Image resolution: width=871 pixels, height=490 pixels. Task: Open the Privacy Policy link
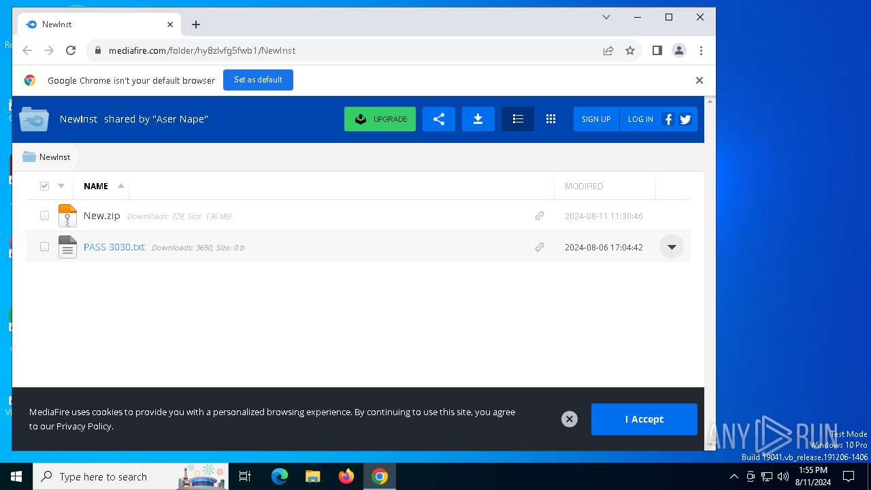pyautogui.click(x=84, y=426)
